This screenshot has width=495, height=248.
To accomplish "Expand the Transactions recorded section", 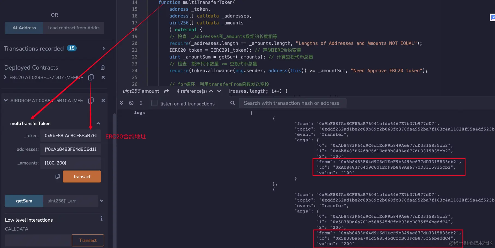I will pos(104,48).
